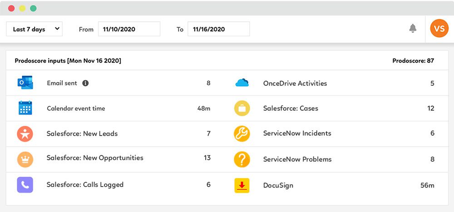The height and width of the screenshot is (212, 454).
Task: Open notifications with the bell icon
Action: click(x=413, y=29)
